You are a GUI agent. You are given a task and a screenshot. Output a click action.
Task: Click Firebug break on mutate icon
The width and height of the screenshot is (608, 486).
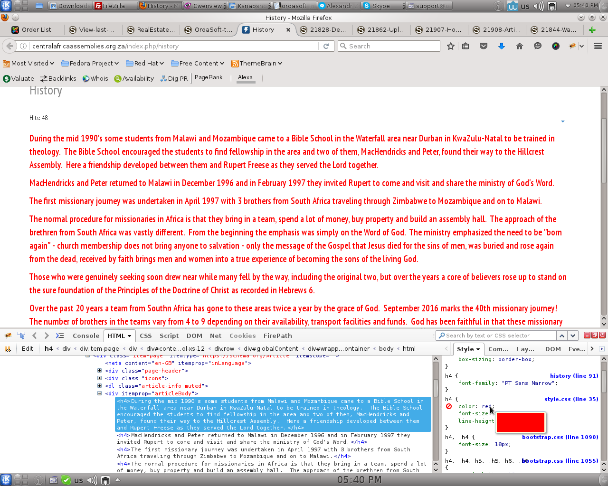[8, 349]
